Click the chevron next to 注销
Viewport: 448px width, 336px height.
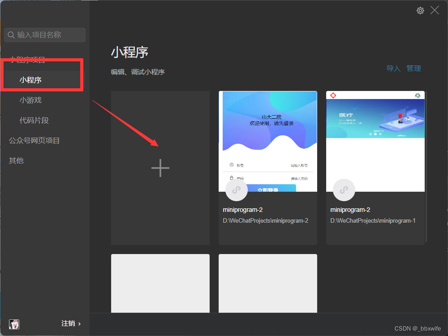click(x=79, y=324)
